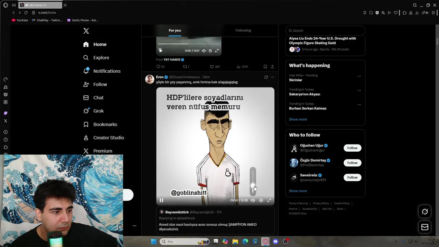Screen dimensions: 439x247
Task: Click Show more under Who to follow
Action: 298,191
